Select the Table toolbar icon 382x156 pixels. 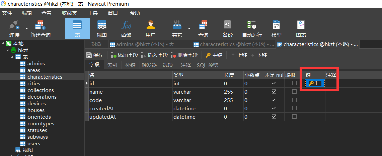point(77,25)
